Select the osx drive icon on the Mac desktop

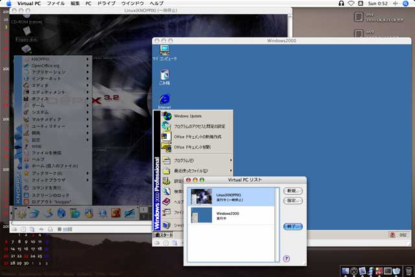pyautogui.click(x=359, y=17)
